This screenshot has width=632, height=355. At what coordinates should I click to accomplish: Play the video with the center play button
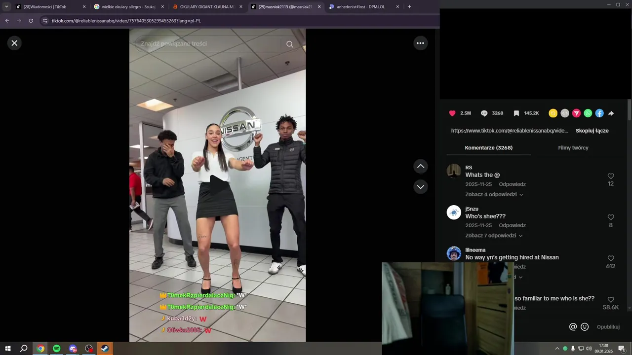218,185
